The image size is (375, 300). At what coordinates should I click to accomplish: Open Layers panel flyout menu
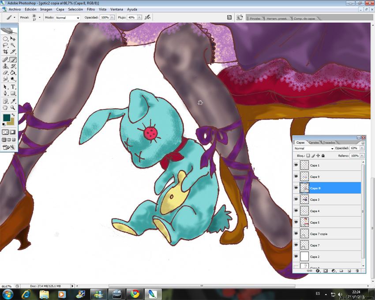tap(363, 143)
